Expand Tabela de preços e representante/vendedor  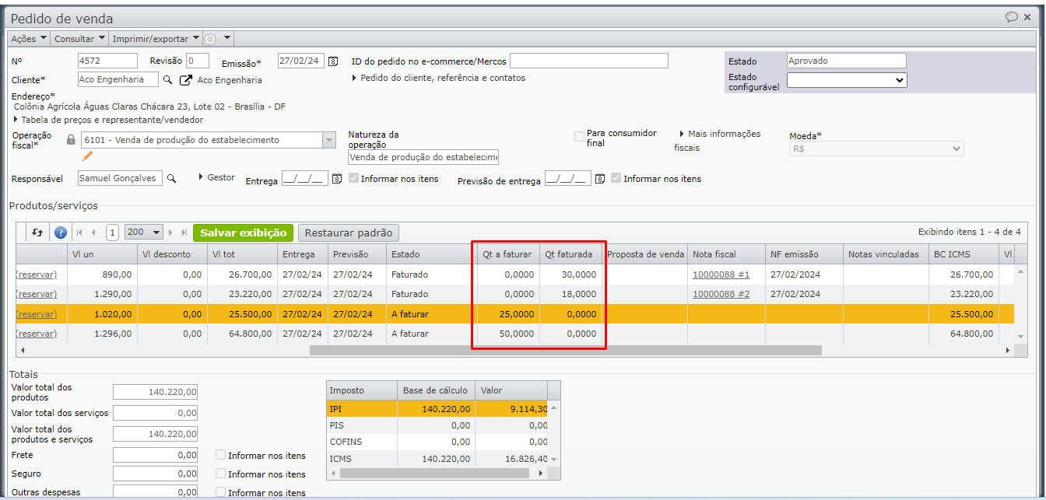click(109, 120)
